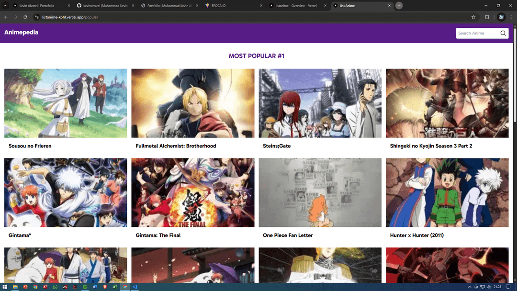View site information for the address bar
This screenshot has width=517, height=291.
click(36, 17)
